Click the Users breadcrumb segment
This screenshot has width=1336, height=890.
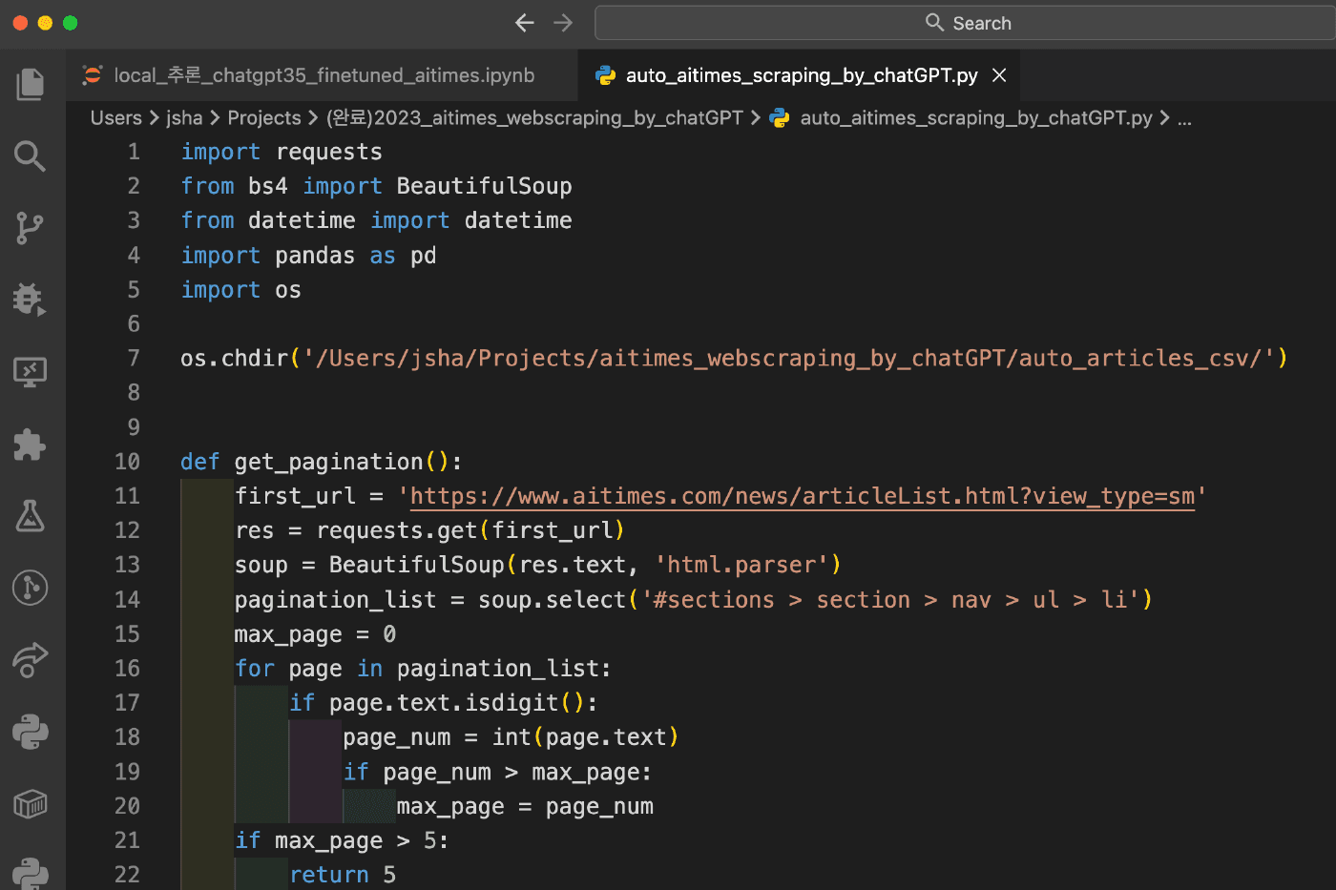116,118
